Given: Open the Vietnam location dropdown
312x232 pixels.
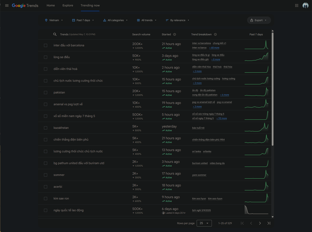Looking at the screenshot, I should (54, 20).
